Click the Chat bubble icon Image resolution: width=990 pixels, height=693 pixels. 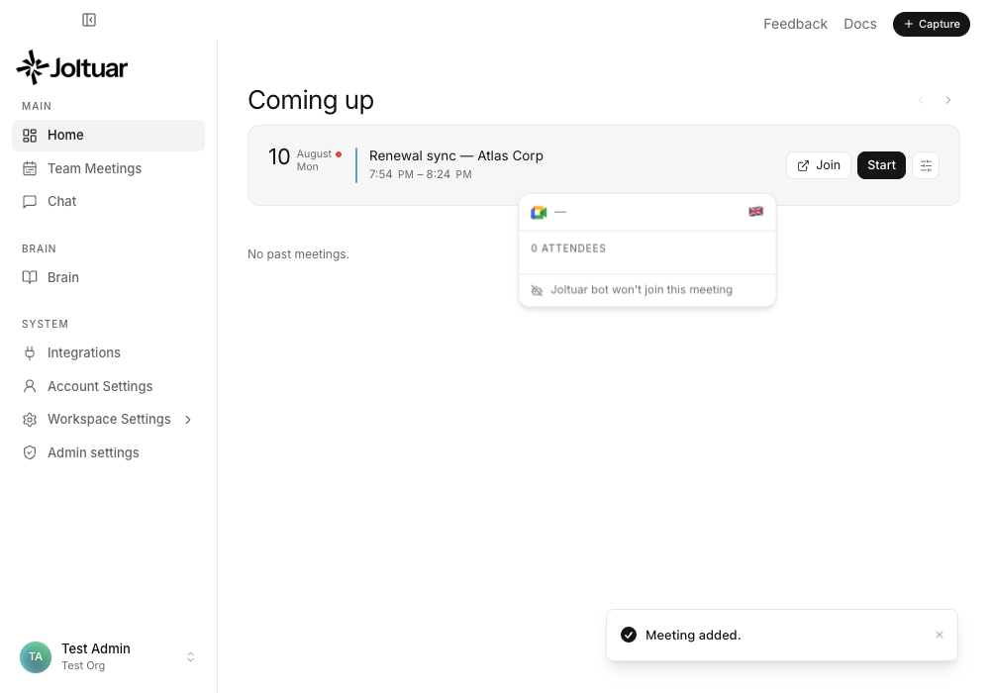[30, 201]
